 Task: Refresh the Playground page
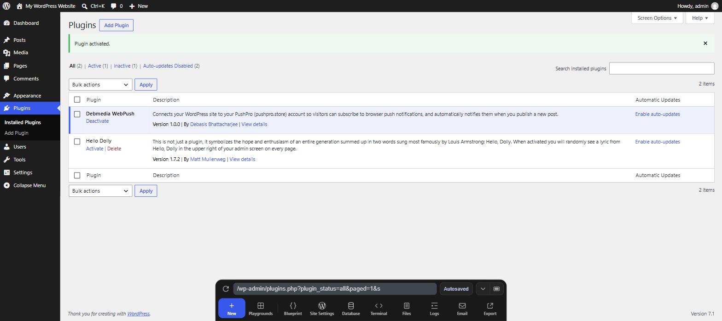226,289
